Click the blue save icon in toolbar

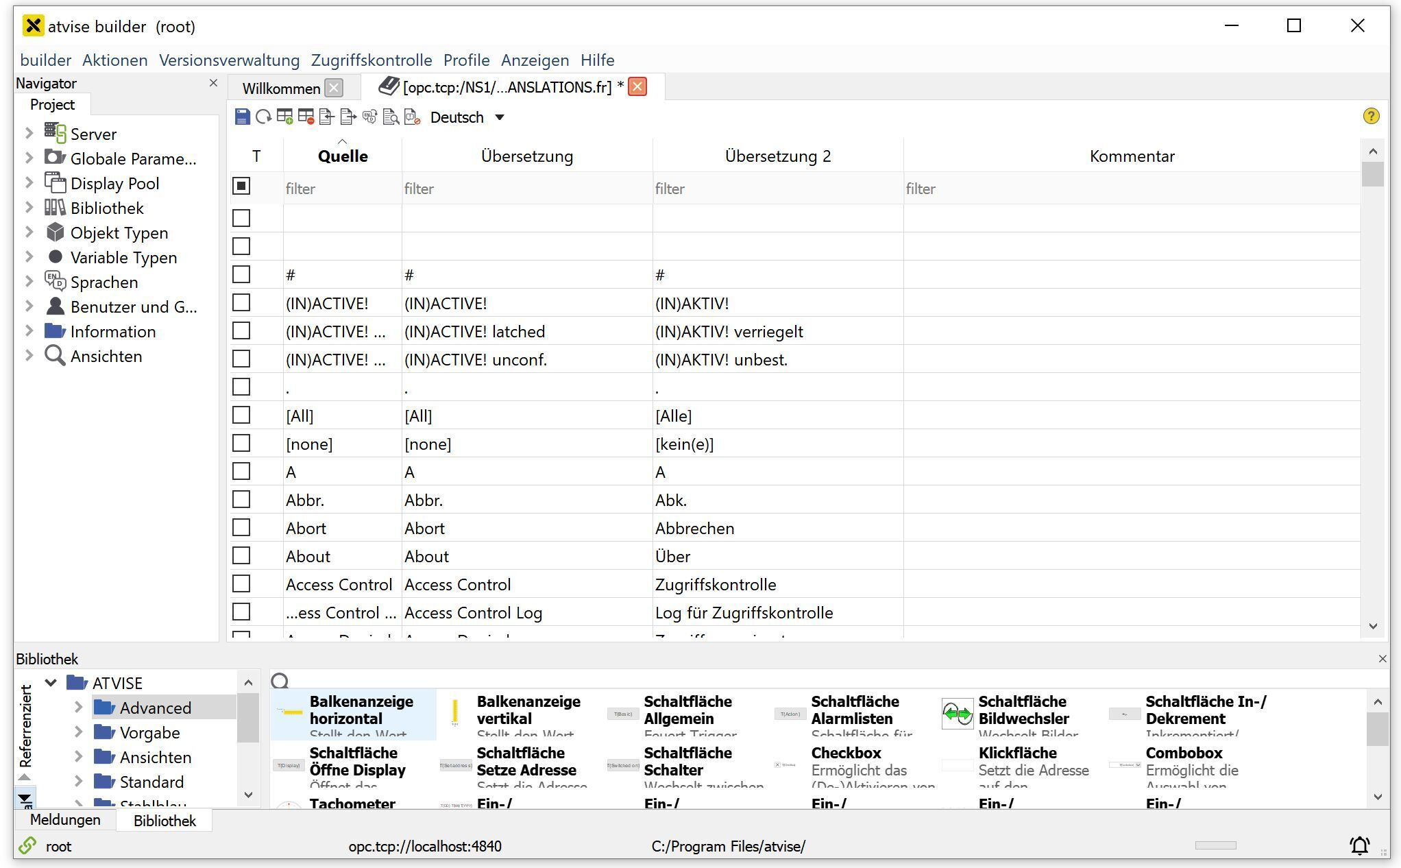[242, 117]
